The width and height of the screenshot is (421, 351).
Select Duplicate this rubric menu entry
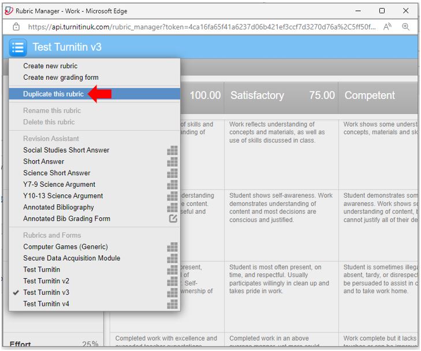(x=95, y=94)
